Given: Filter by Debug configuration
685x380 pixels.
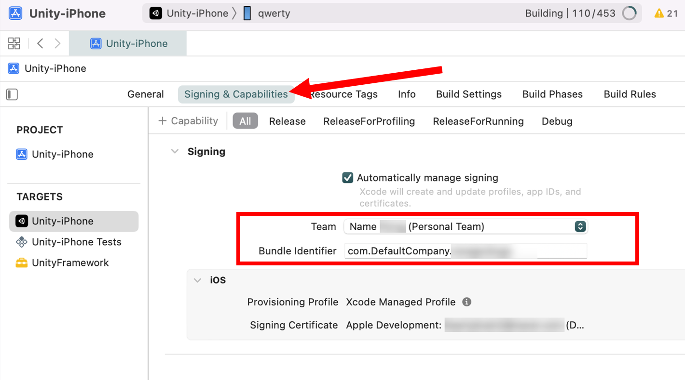Looking at the screenshot, I should coord(557,121).
